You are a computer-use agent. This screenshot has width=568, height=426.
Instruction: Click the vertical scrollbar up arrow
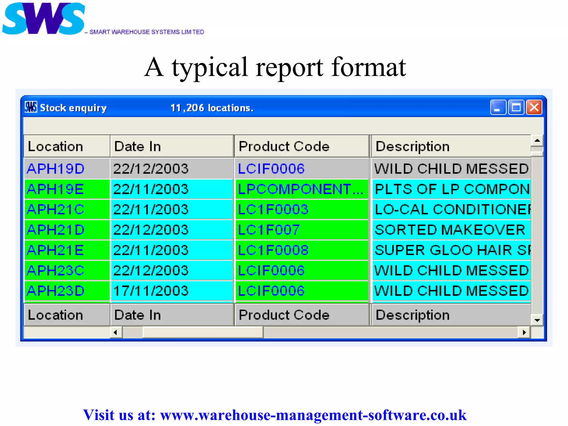pyautogui.click(x=537, y=141)
